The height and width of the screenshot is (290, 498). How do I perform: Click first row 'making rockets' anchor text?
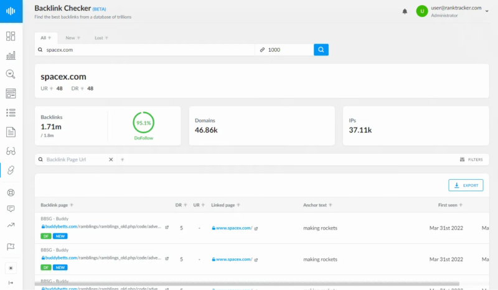[x=320, y=228]
